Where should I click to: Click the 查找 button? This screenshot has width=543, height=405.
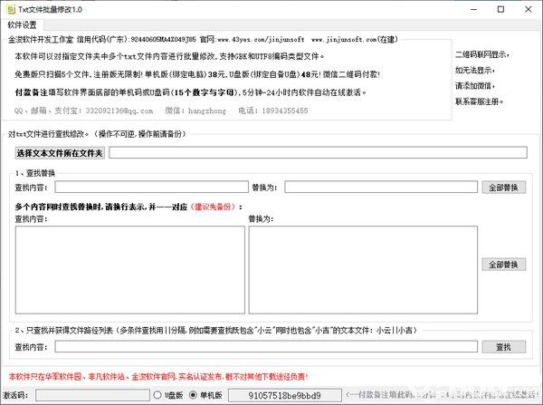pos(504,347)
